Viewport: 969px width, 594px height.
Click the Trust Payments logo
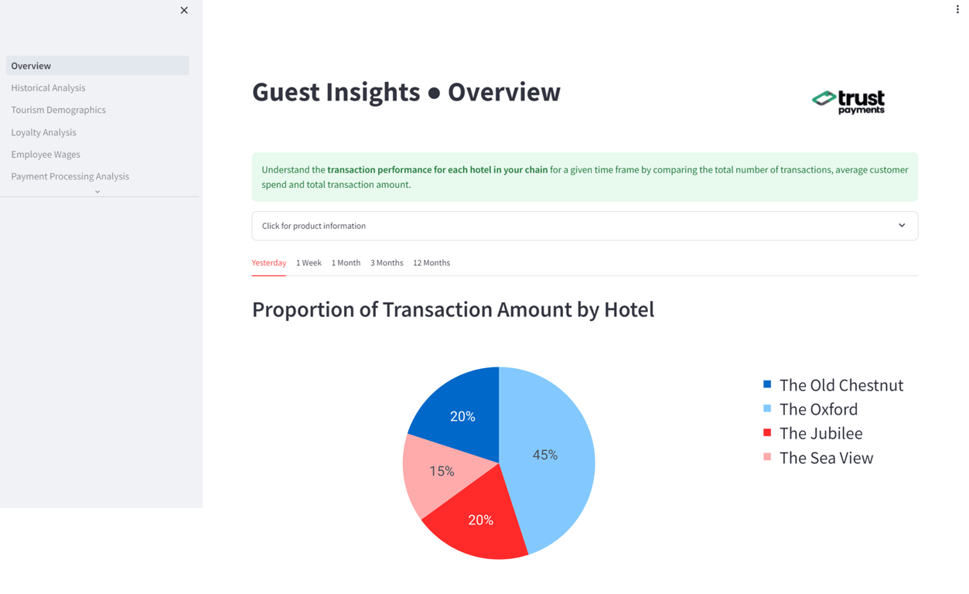[848, 101]
